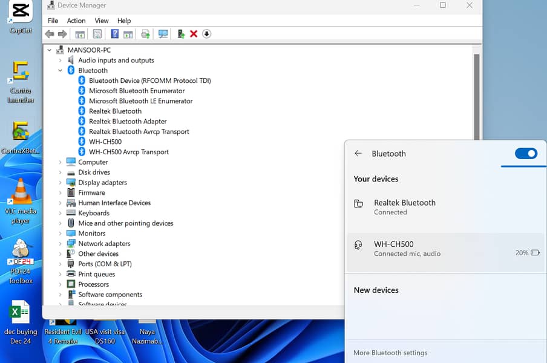Go back using the Bluetooth panel arrow
Screen dimensions: 547x363
[358, 154]
